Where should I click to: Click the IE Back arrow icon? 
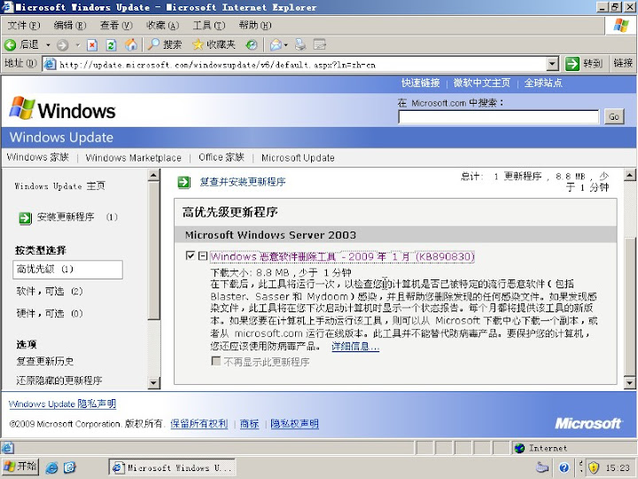tap(10, 45)
